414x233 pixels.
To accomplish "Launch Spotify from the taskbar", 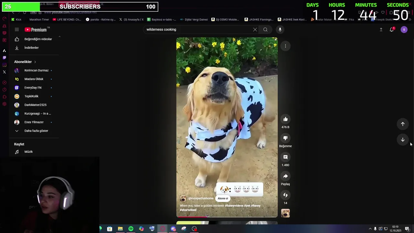I will 131,229.
